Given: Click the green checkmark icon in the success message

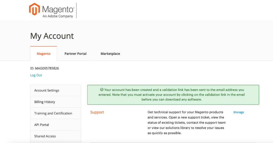Looking at the screenshot, I should coord(102,89).
